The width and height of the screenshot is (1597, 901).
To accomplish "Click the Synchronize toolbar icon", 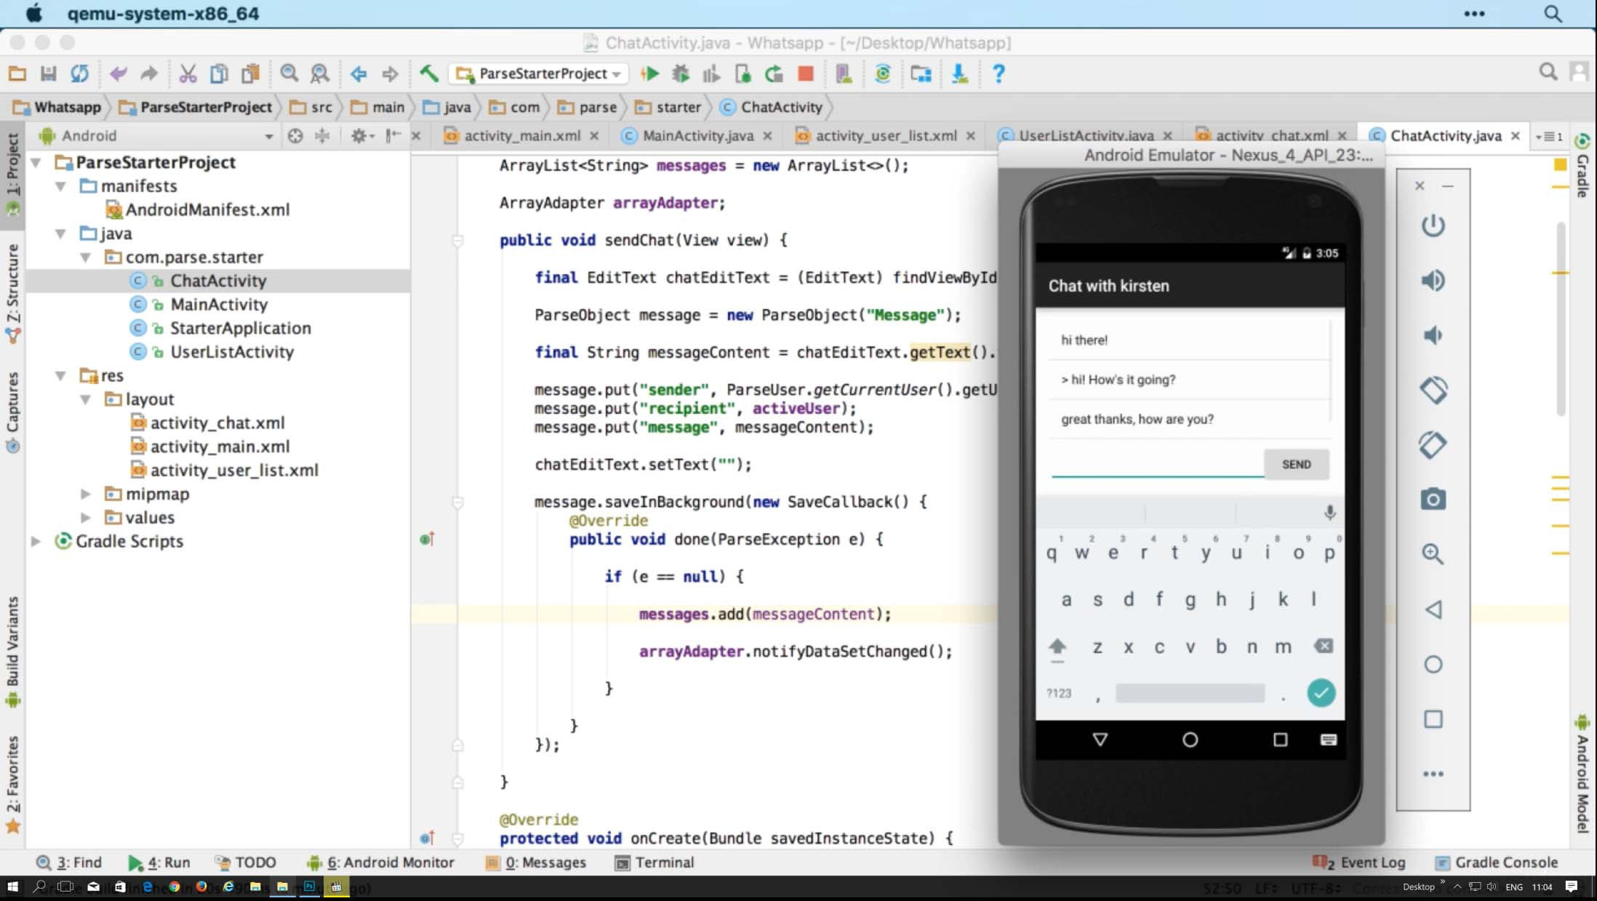I will 79,73.
